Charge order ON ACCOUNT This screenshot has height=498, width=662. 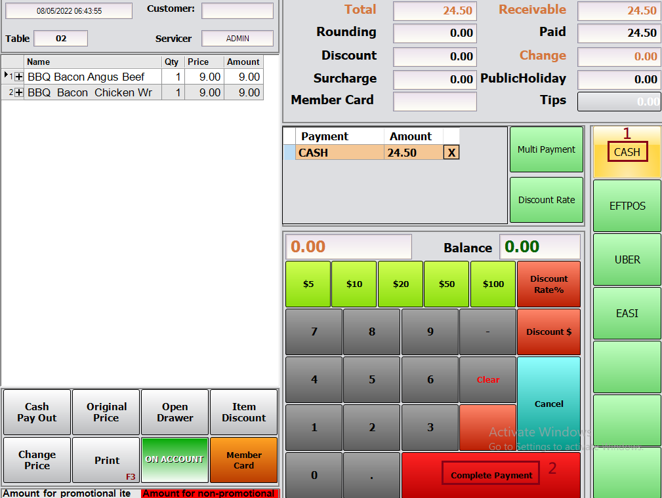click(x=175, y=460)
